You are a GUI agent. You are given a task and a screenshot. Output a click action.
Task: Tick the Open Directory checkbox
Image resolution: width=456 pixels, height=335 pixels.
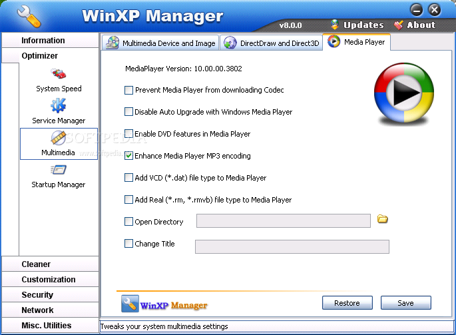(128, 222)
